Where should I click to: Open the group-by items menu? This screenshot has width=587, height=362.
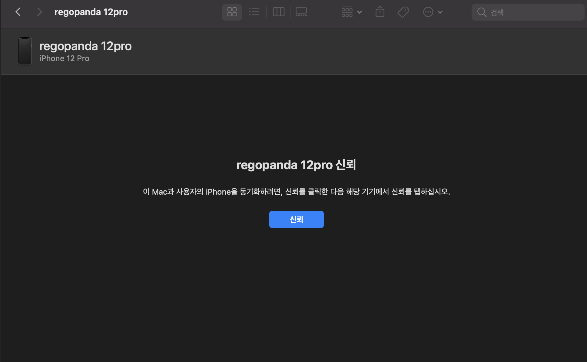(347, 12)
